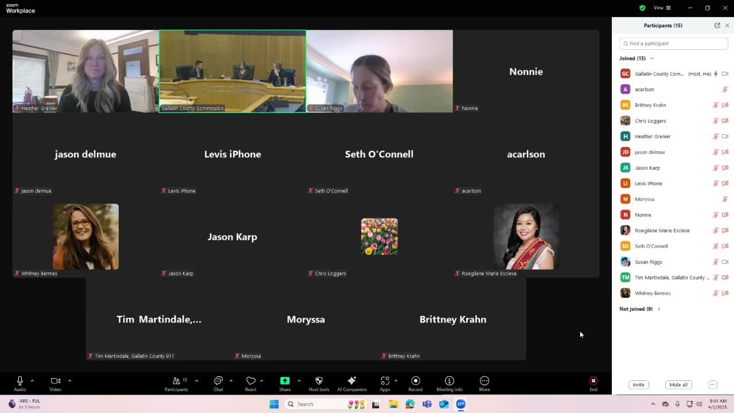Expand the Not joined (9) list
The image size is (734, 413).
(658, 309)
